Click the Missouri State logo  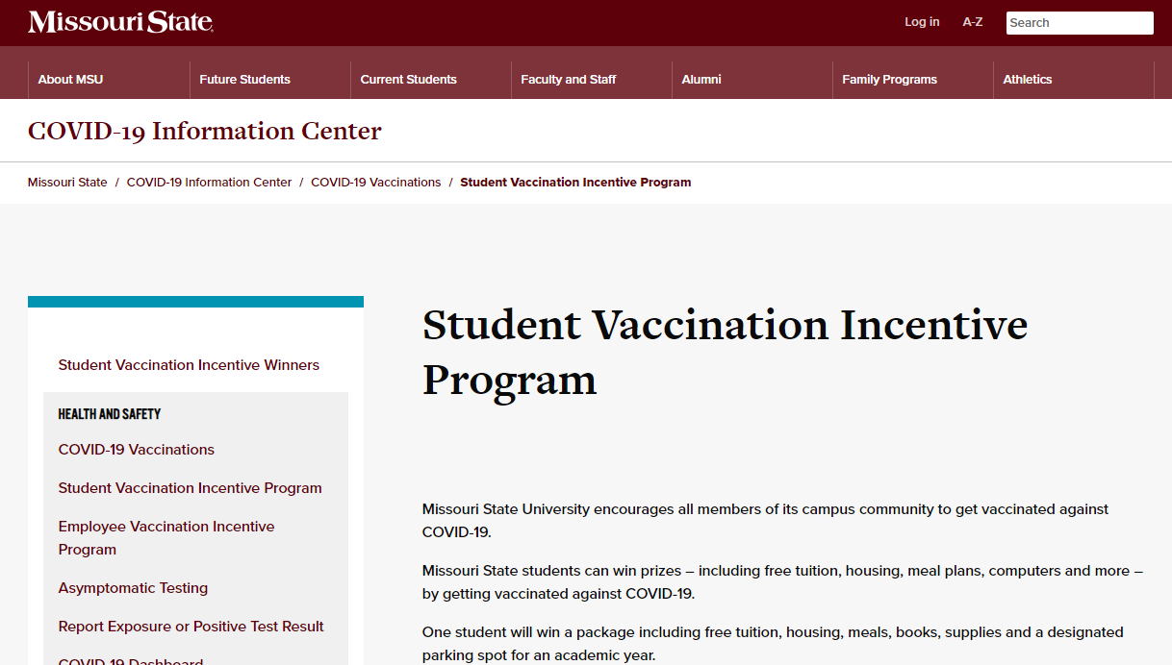[x=120, y=22]
